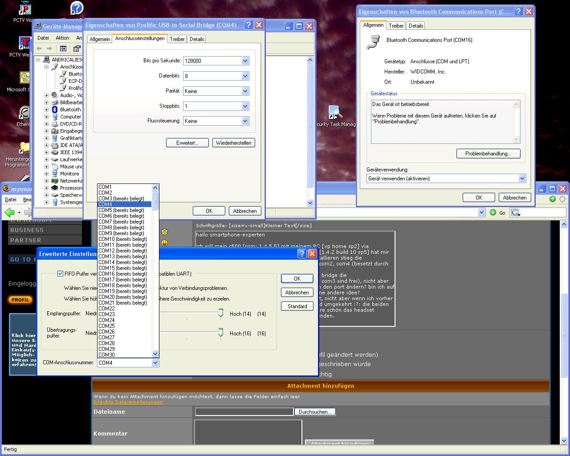570x456 pixels.
Task: Click into the Dateiname input field
Action: (x=244, y=412)
